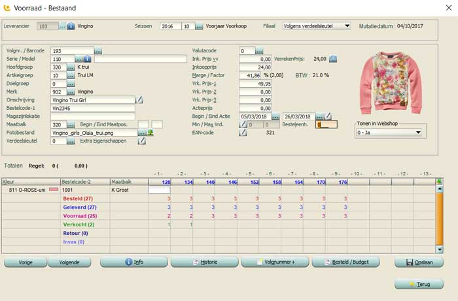Screen dimensions: 458x301
Task: Click edit icon for Min / Max Vrd.
Action: (243, 124)
